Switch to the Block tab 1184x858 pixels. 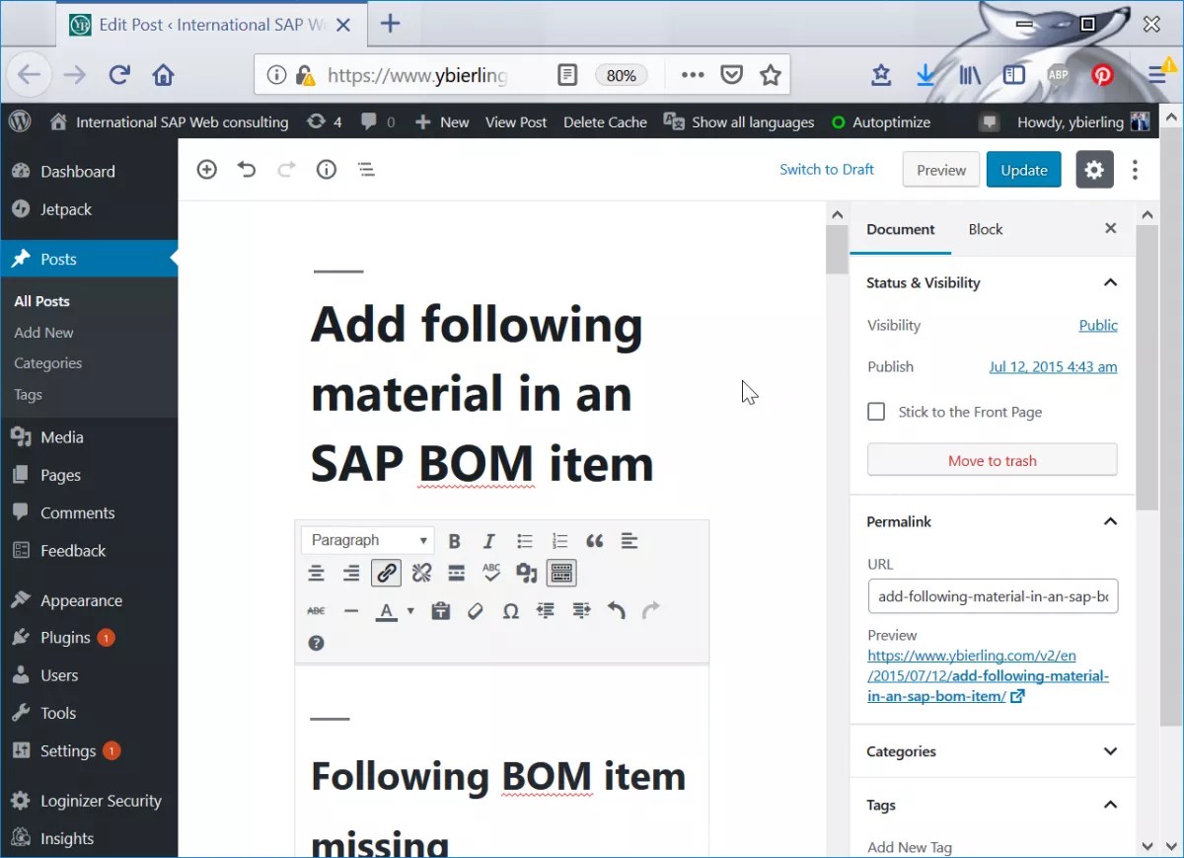coord(986,229)
